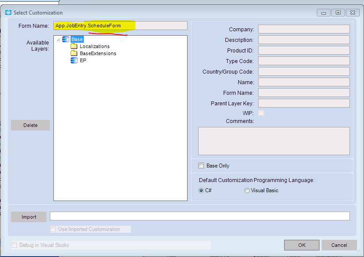364x257 pixels.
Task: Select the EP layer item
Action: [83, 60]
